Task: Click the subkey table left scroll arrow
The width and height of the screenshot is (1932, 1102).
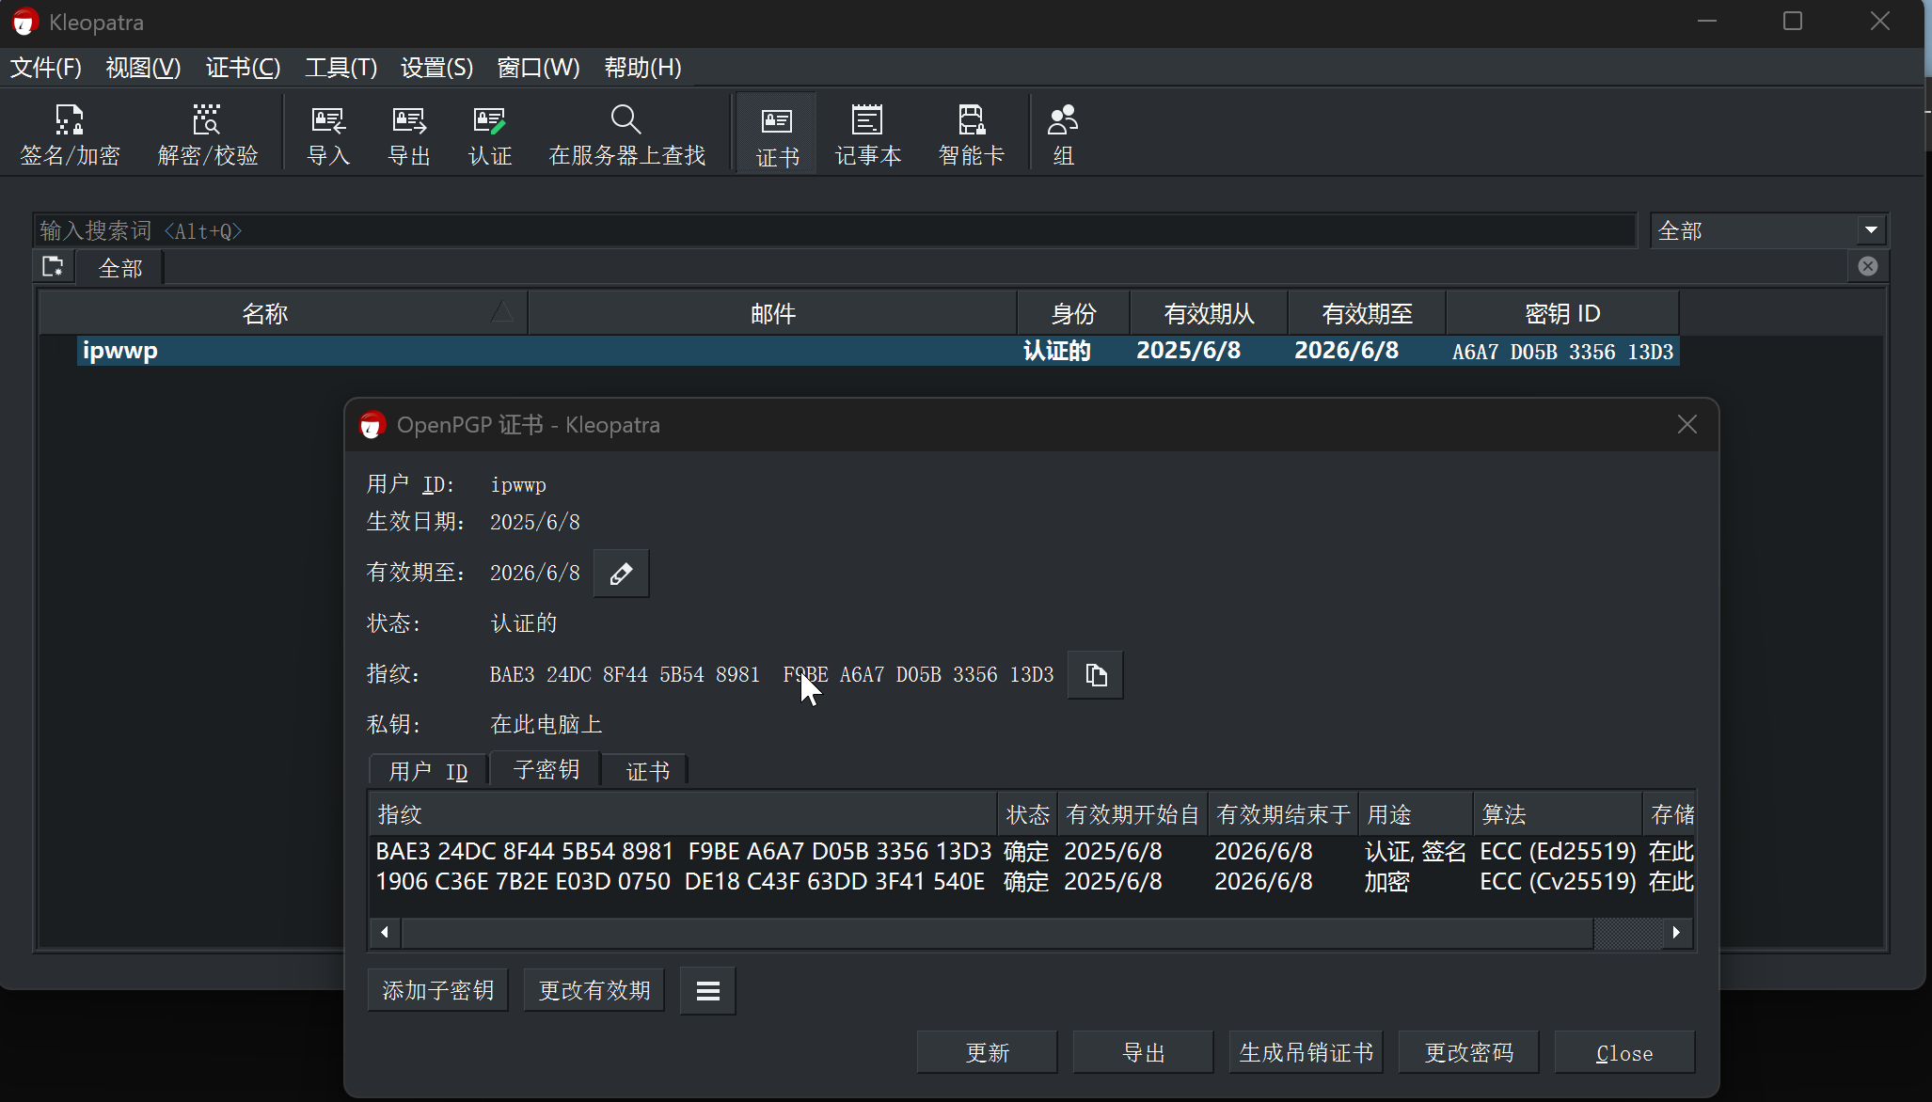Action: click(385, 933)
